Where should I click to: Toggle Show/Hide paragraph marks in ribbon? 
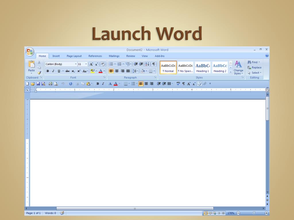coord(154,64)
